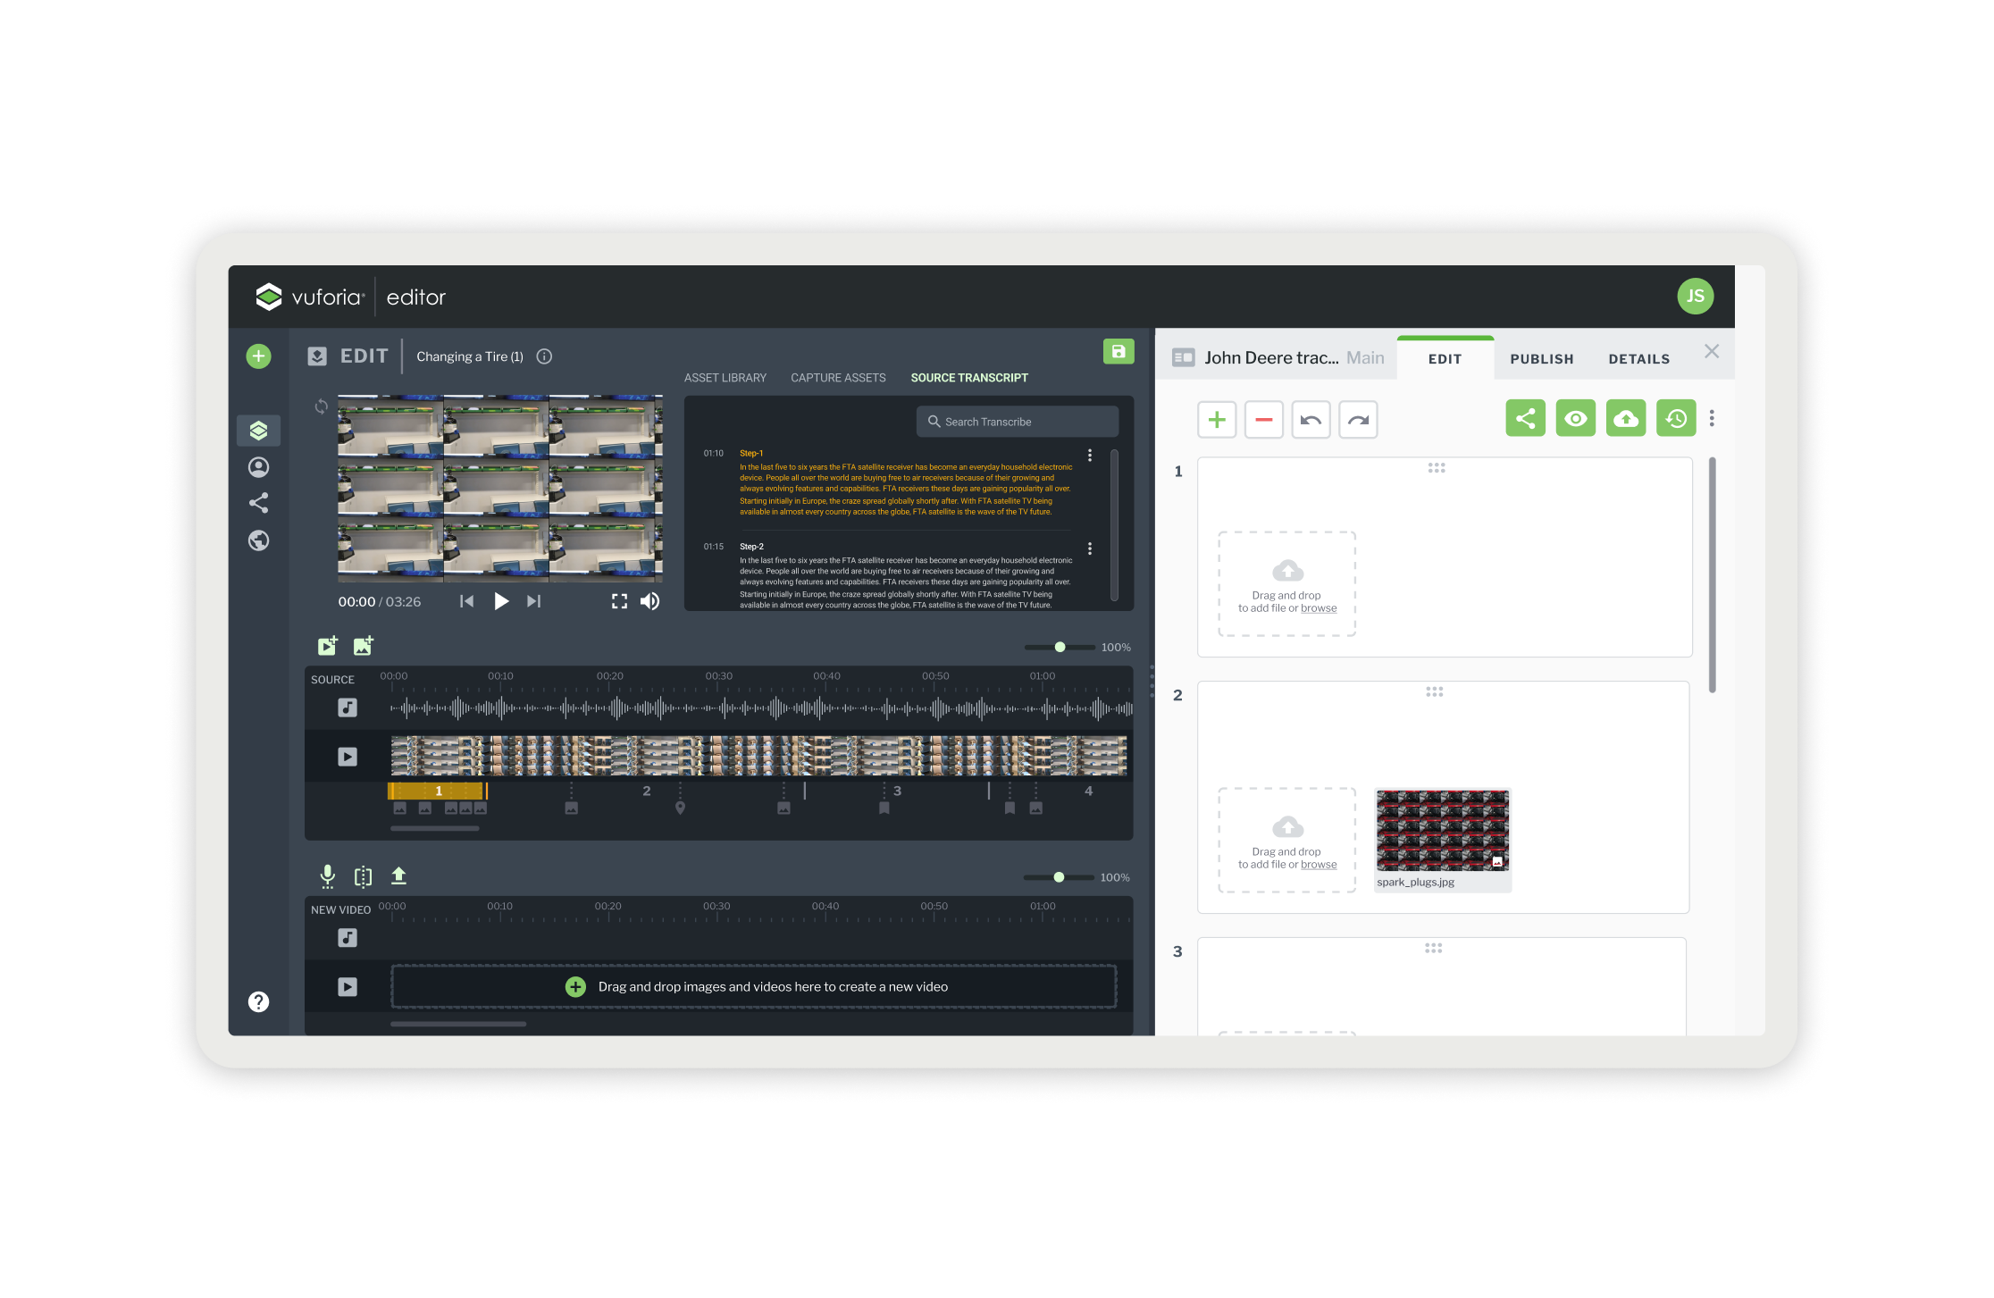
Task: Click the globe icon in left sidebar
Action: [x=258, y=540]
